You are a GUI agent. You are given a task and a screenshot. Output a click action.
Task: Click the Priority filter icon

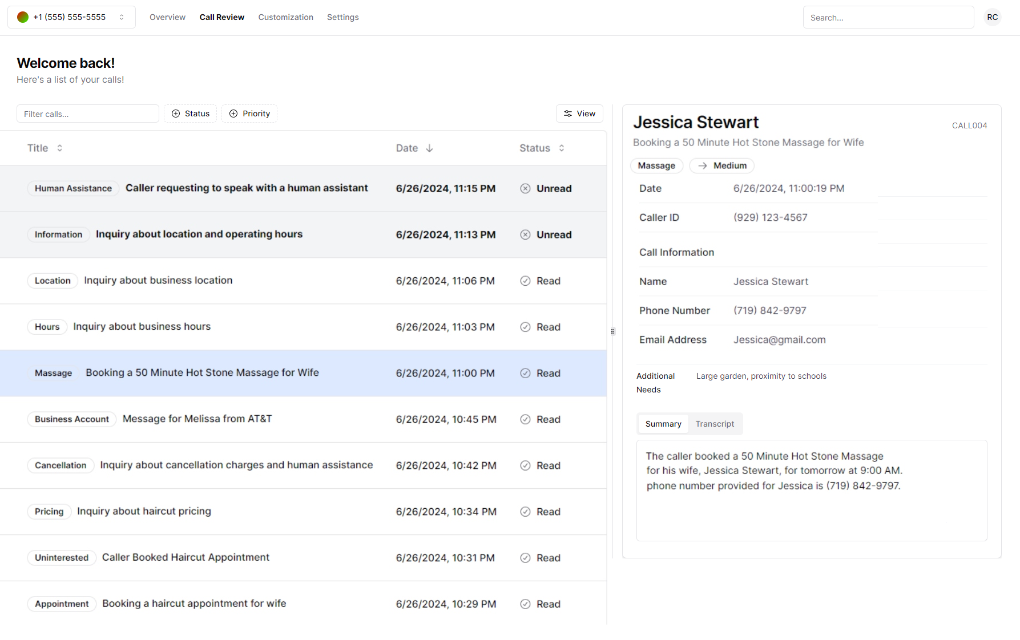pyautogui.click(x=233, y=114)
